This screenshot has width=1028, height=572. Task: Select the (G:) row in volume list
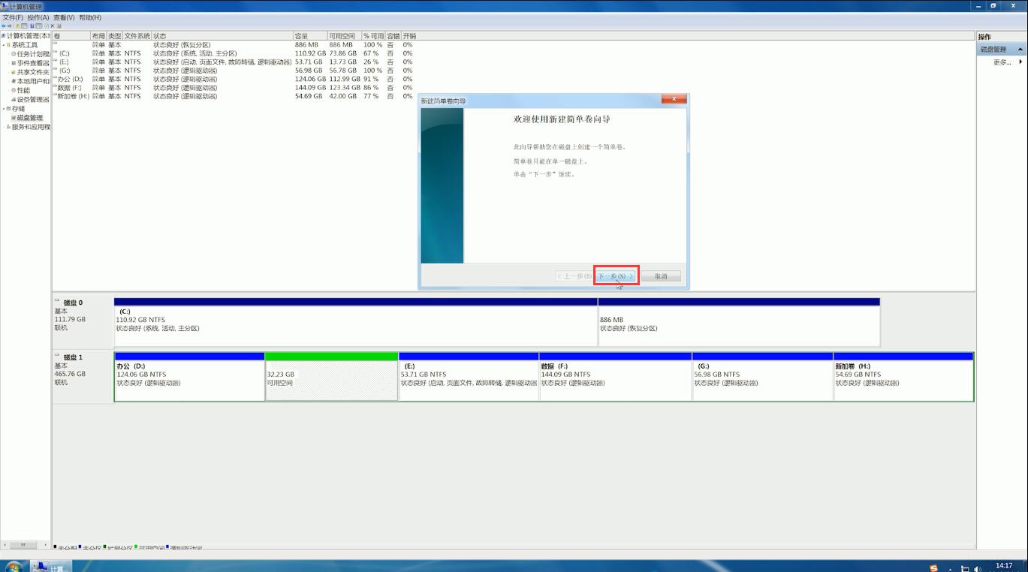(233, 71)
